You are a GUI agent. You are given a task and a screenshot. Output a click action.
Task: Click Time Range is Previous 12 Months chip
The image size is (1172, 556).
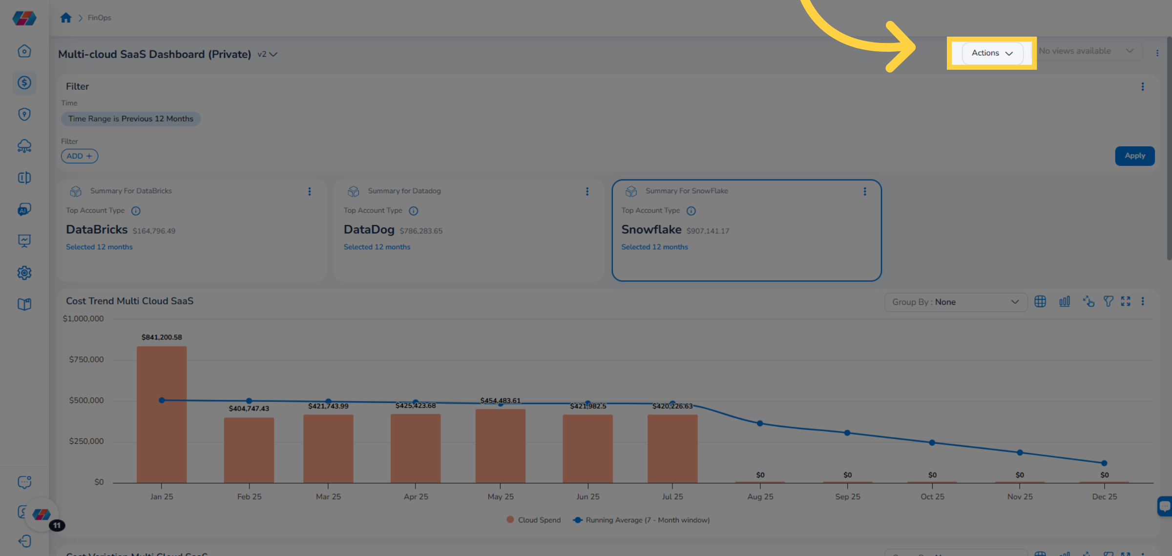click(130, 119)
